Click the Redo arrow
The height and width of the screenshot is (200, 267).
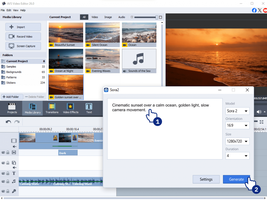point(17,122)
